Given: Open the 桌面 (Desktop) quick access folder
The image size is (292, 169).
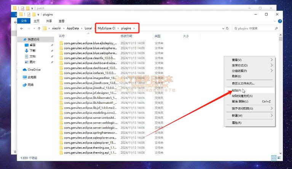Looking at the screenshot, I should [x=32, y=45].
